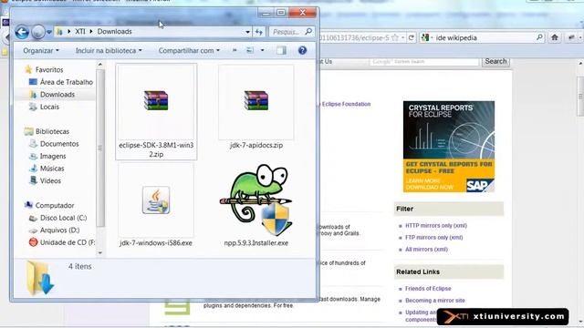Click the Eclipse page Google search field

[x=423, y=62]
